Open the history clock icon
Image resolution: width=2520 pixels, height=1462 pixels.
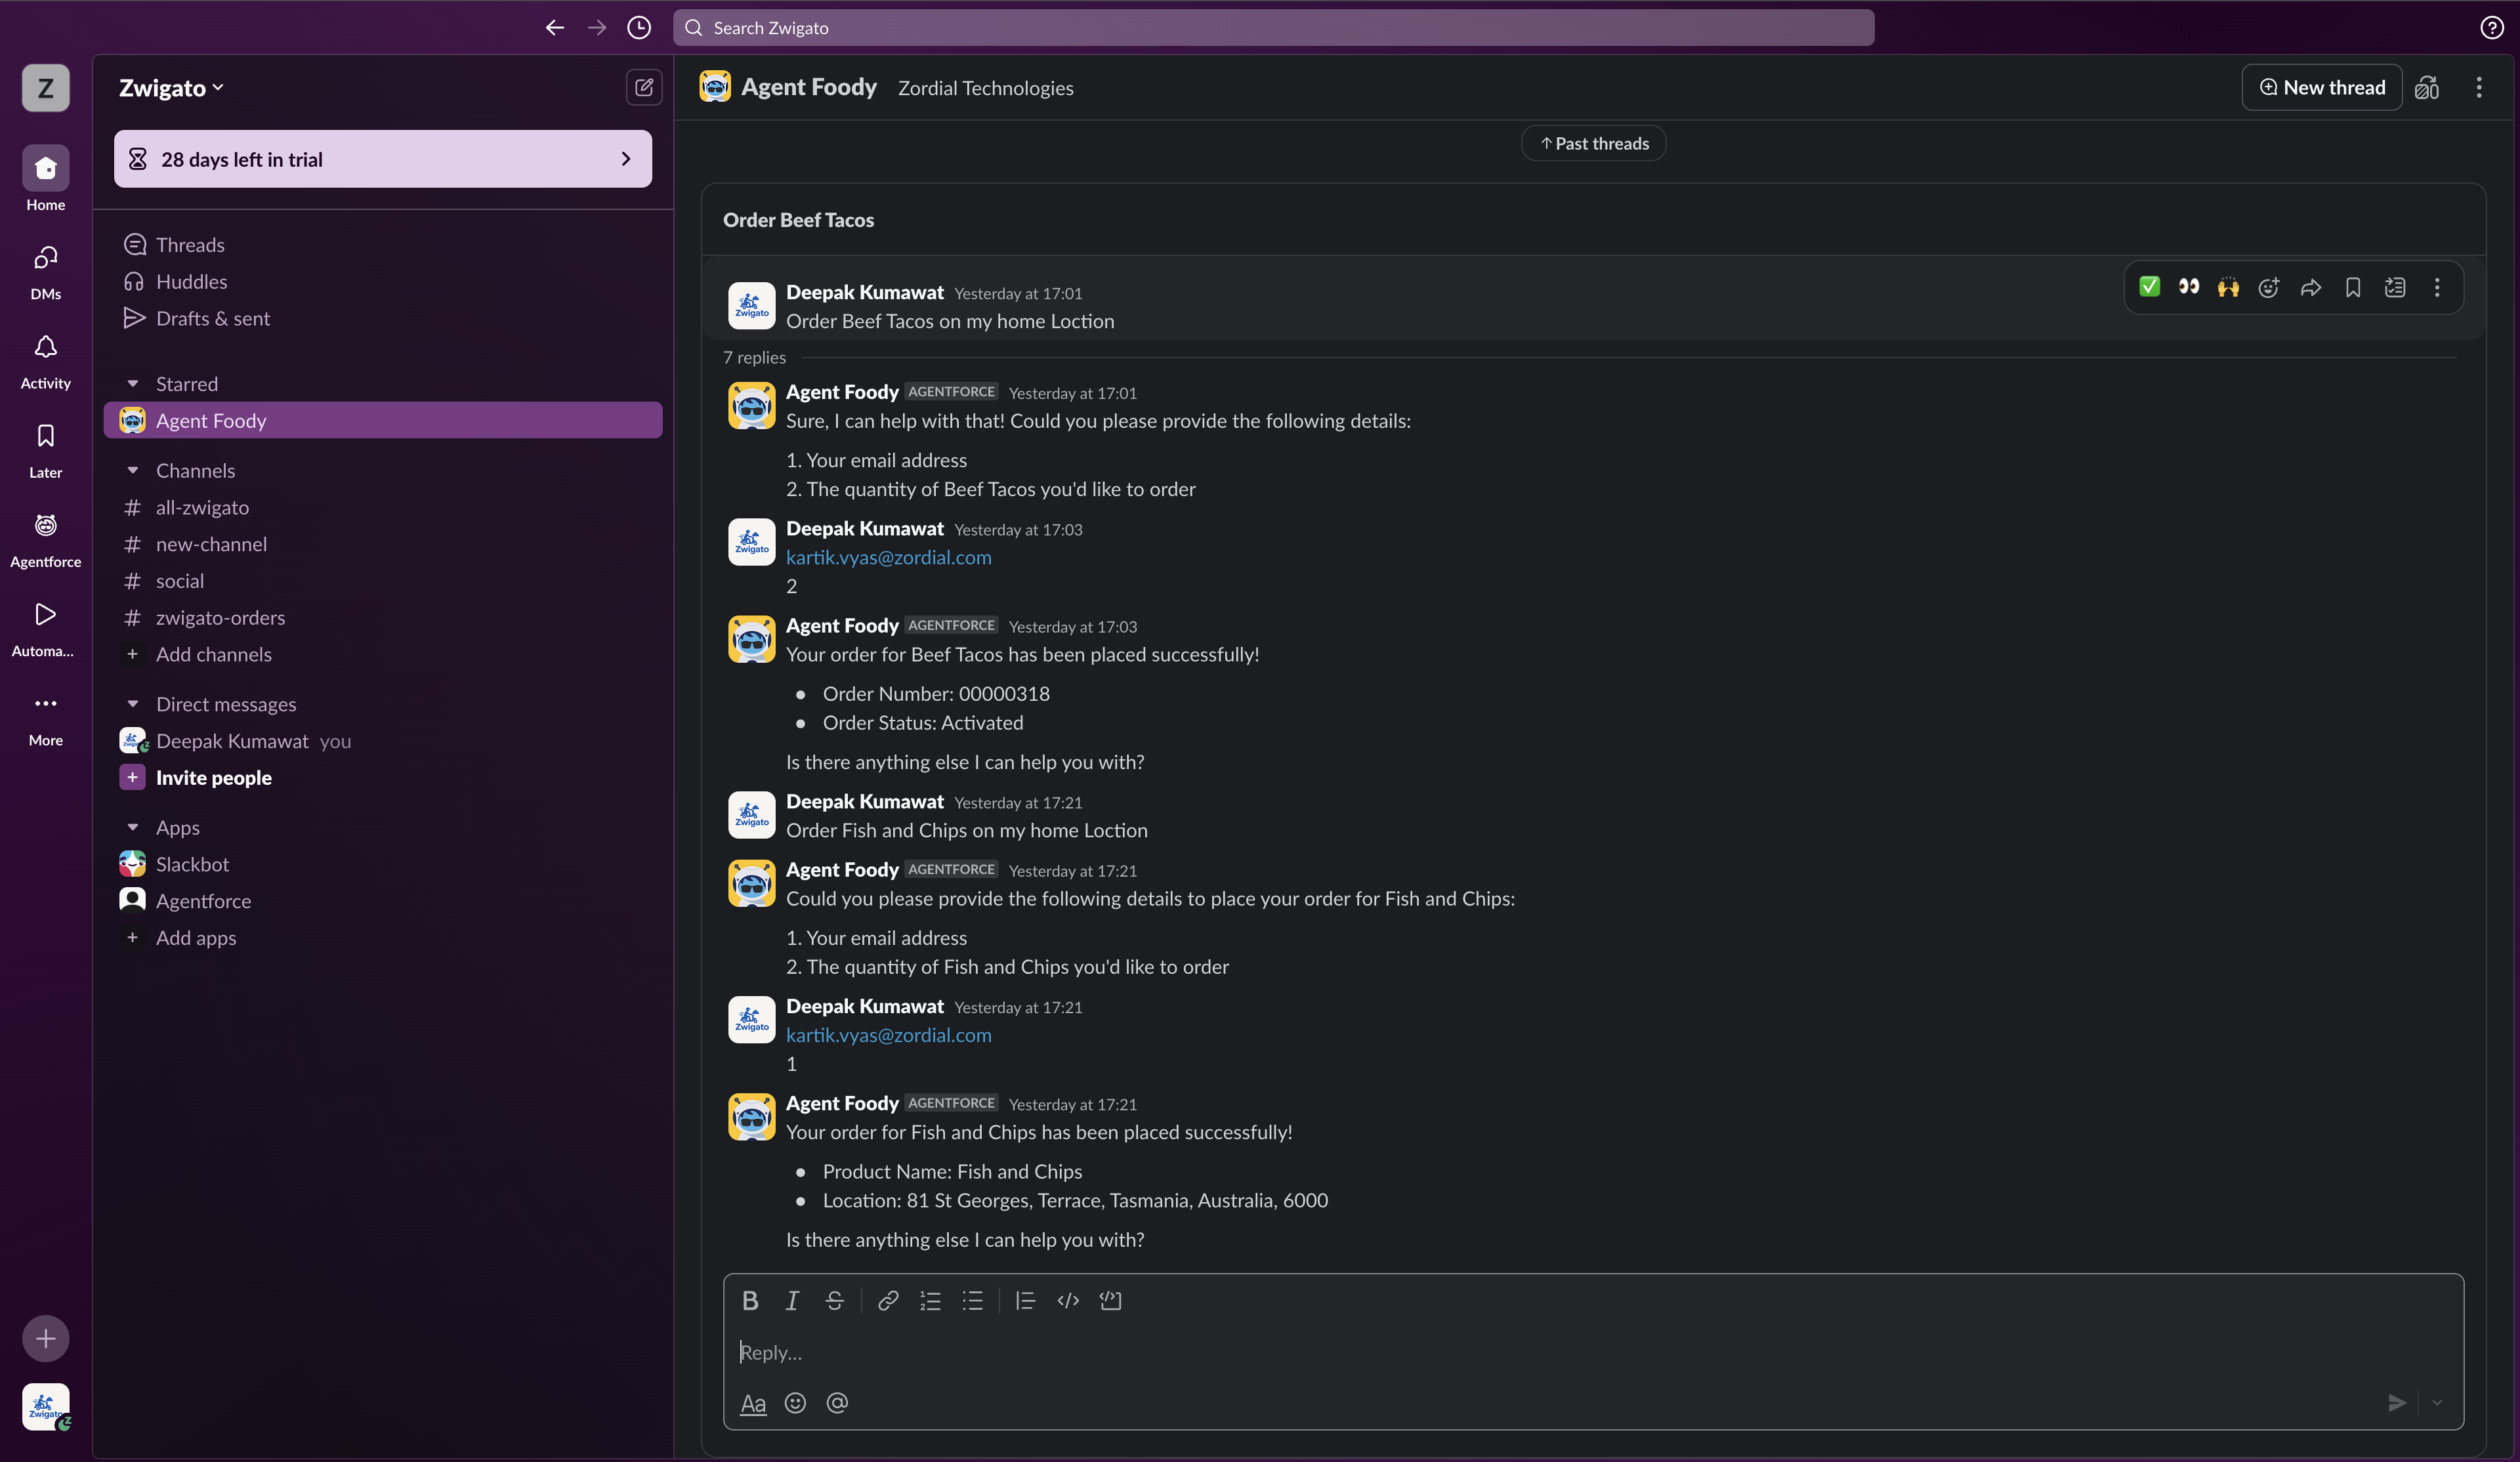(x=639, y=28)
